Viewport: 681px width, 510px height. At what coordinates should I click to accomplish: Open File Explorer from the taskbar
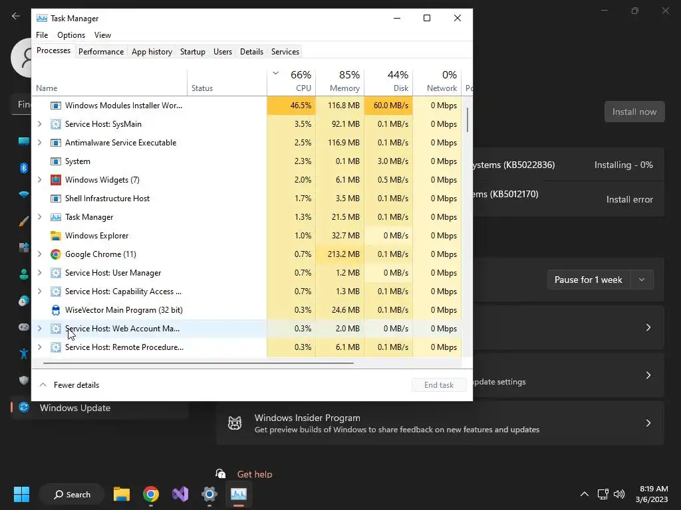pos(122,494)
